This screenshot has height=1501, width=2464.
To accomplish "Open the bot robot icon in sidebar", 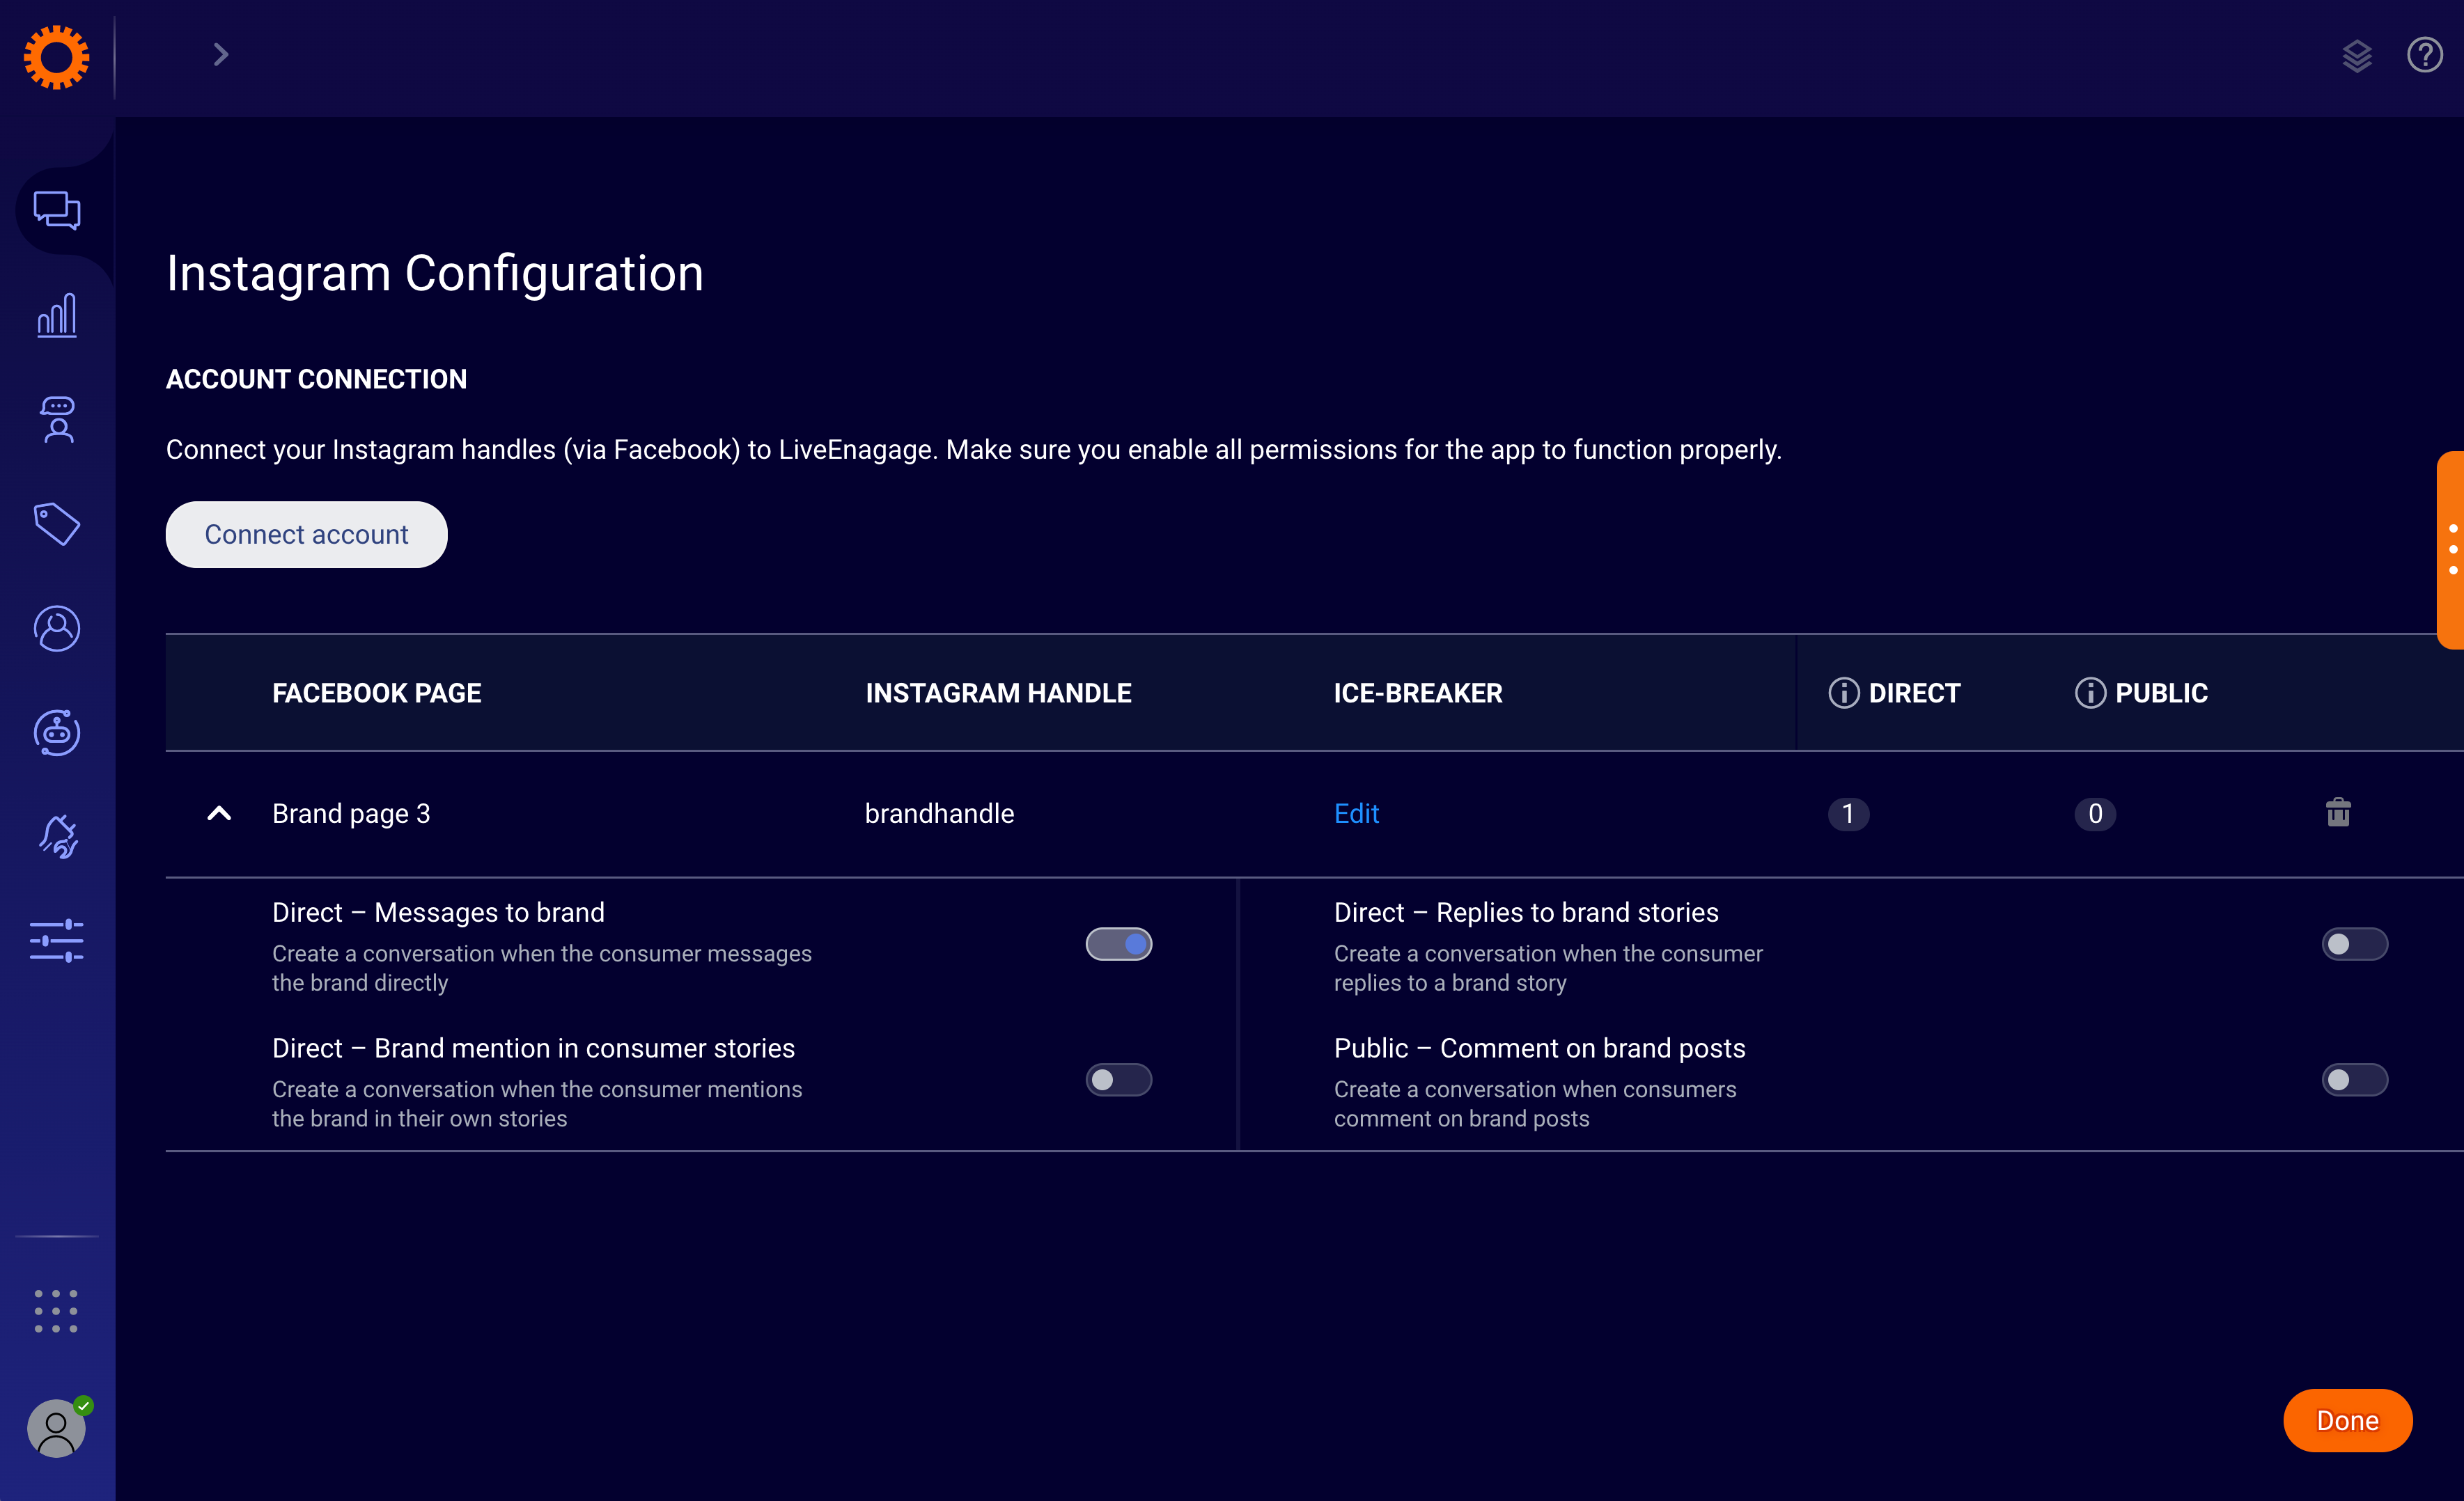I will tap(57, 732).
